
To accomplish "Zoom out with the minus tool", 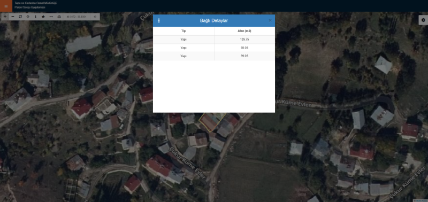I will tap(12, 17).
